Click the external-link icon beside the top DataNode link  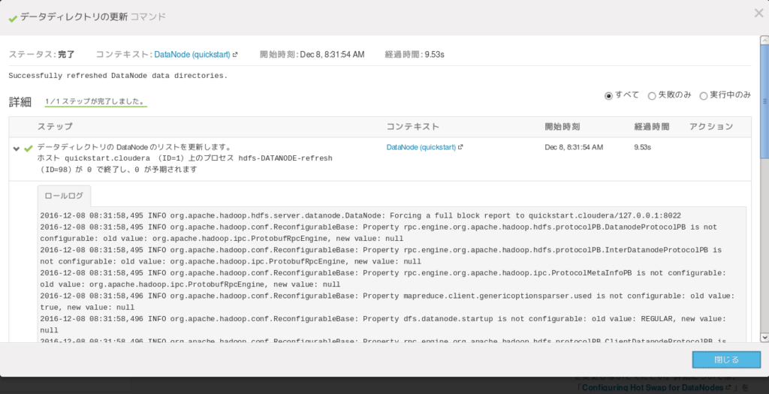[x=235, y=54]
